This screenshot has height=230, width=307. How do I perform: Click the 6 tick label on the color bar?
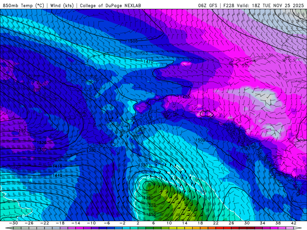click(153, 223)
